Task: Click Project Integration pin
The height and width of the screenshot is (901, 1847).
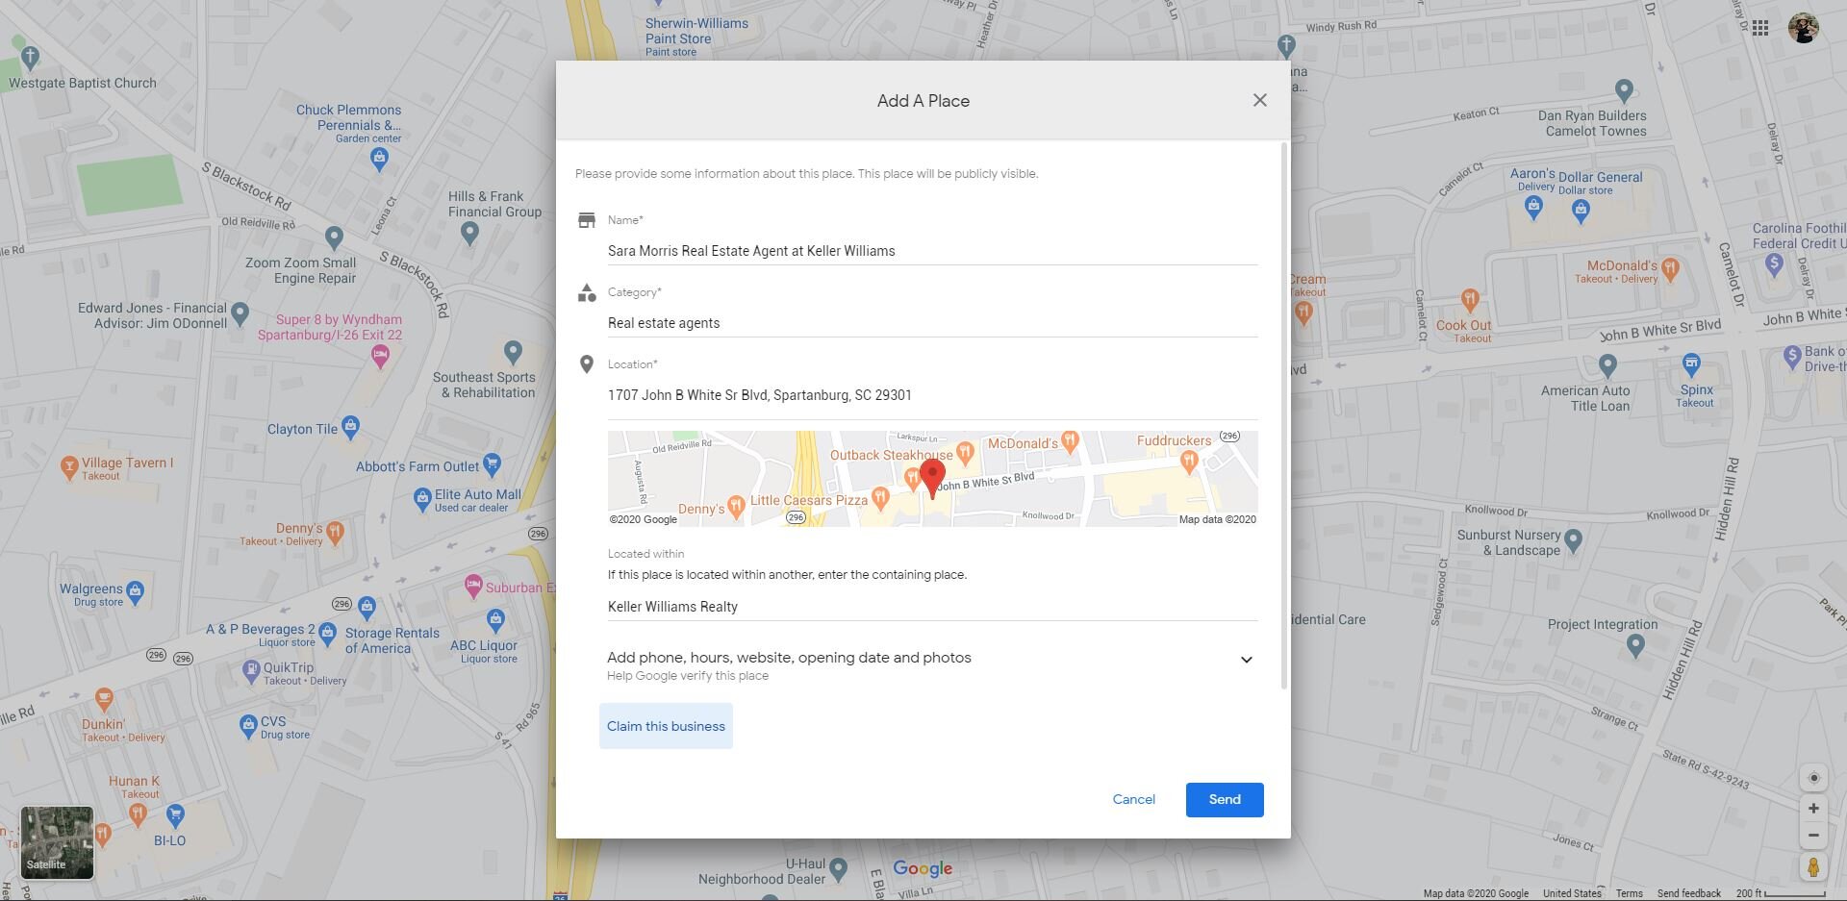Action: pos(1635,646)
